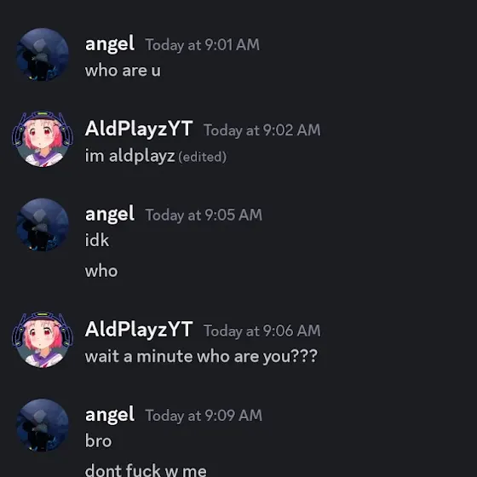
Task: Click angel's avatar next to 'idk' message
Action: pyautogui.click(x=43, y=225)
